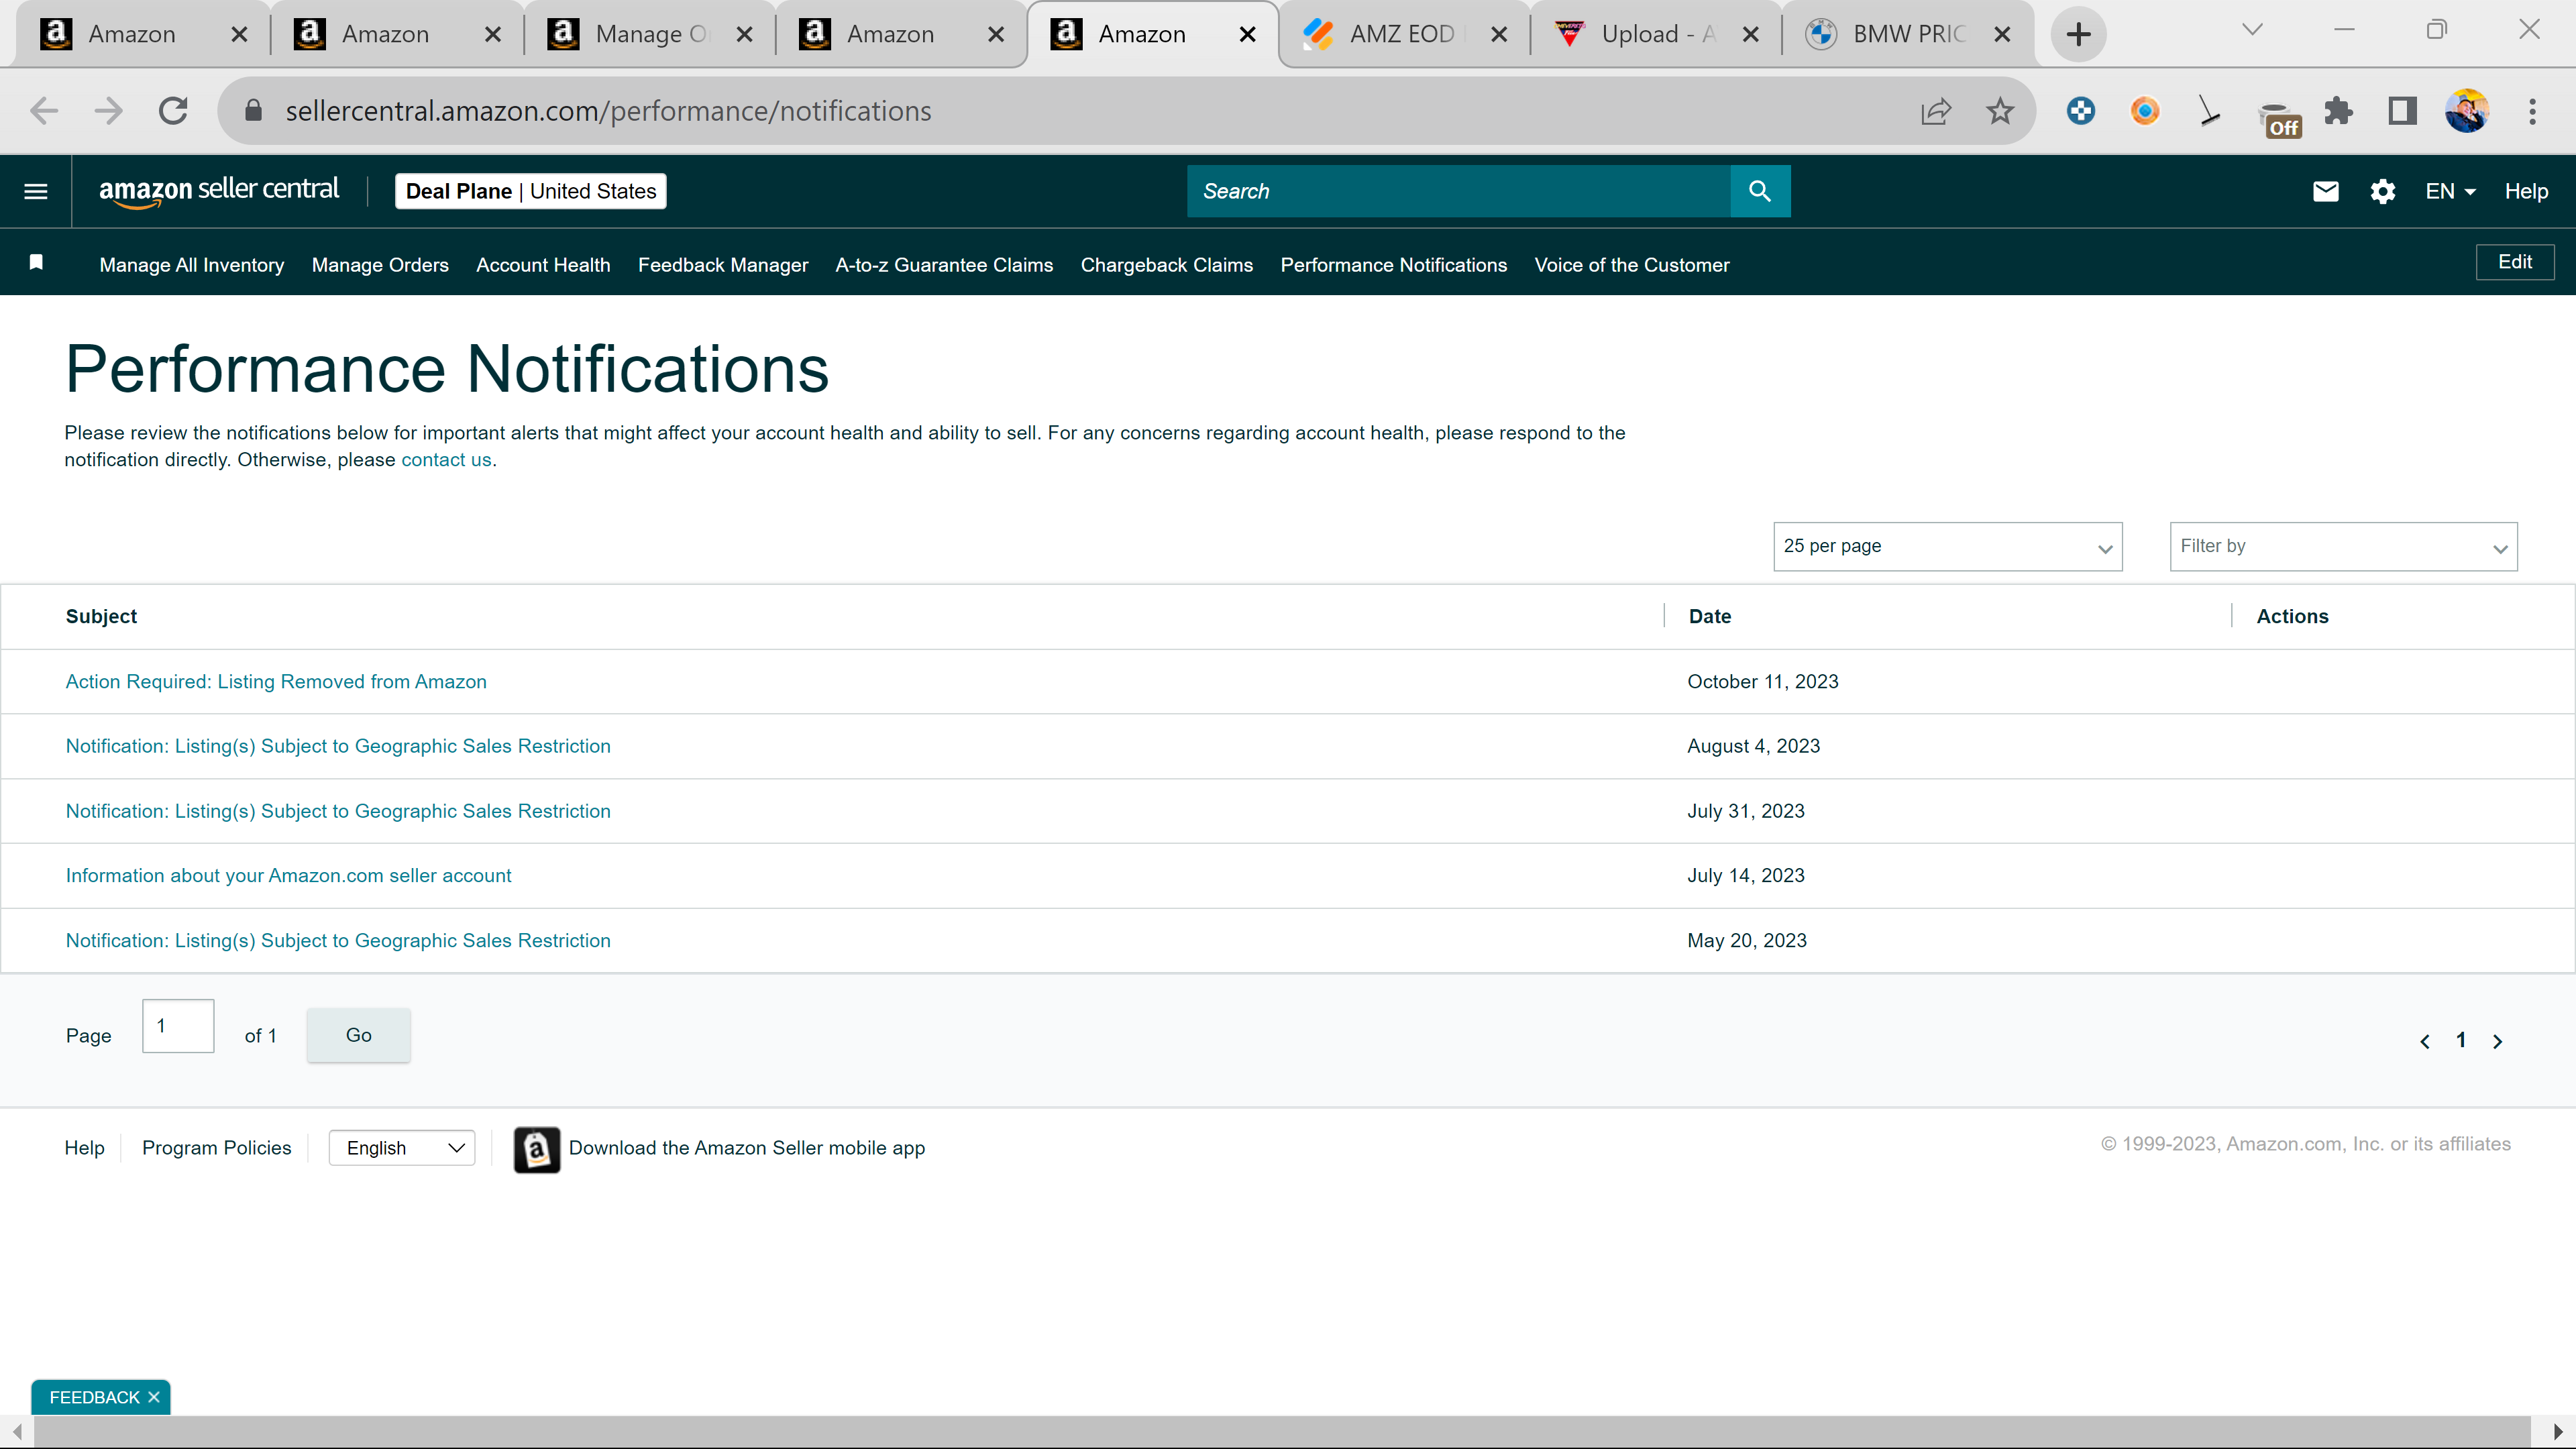Open the Chrome profile avatar
Screen dimensions: 2576x1449
[x=2467, y=111]
